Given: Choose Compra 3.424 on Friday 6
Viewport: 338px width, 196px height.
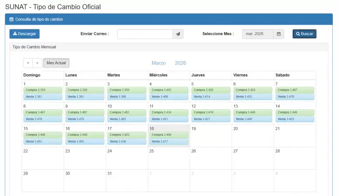Looking at the screenshot, I should pyautogui.click(x=253, y=90).
